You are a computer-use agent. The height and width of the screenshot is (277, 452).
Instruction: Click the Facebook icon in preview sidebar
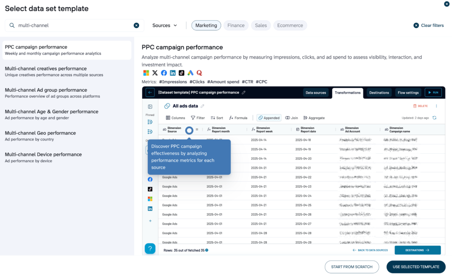point(150,179)
